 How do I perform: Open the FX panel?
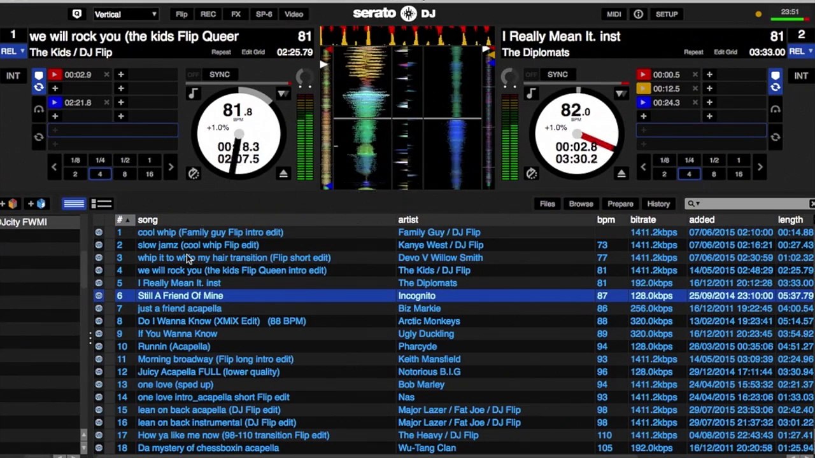click(236, 14)
